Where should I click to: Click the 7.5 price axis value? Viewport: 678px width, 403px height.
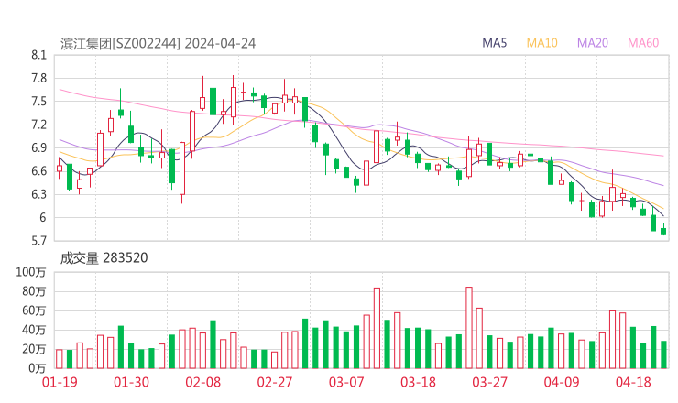point(38,102)
